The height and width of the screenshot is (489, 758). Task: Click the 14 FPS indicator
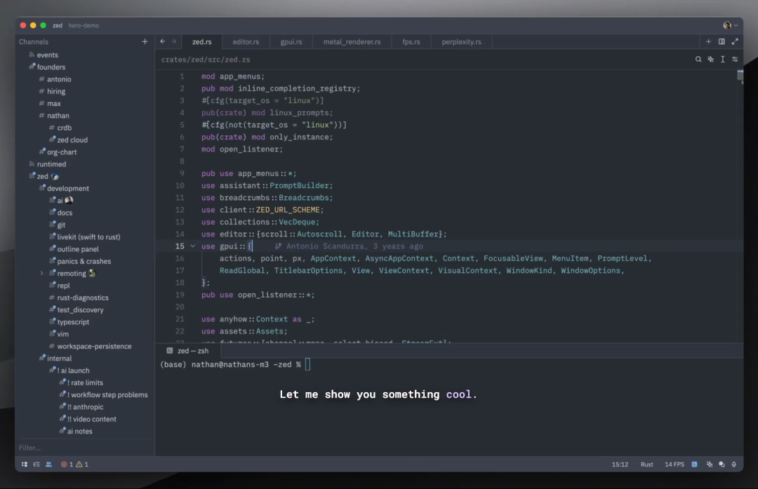(x=674, y=464)
